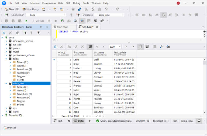207x136 pixels.
Task: Toggle paginal mode in the data grid
Action: pos(91,47)
